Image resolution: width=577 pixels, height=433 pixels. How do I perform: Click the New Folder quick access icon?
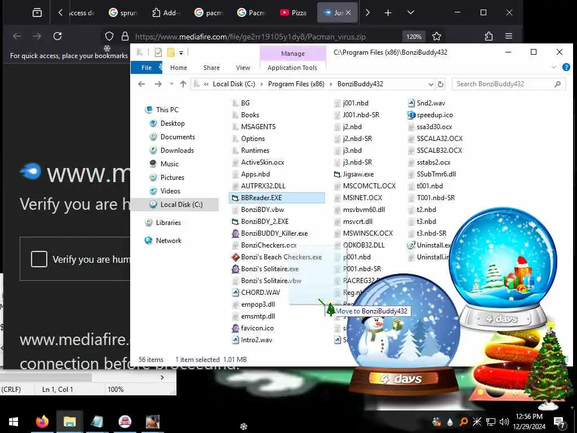tap(171, 52)
